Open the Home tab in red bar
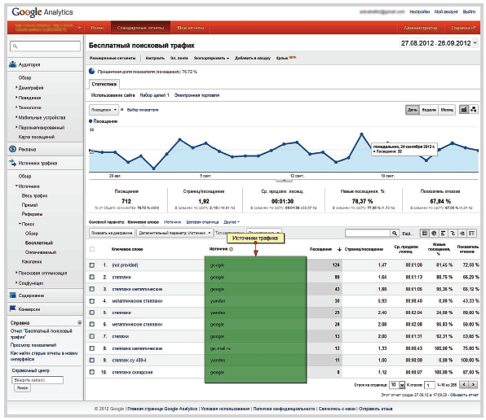The image size is (486, 420). [97, 28]
